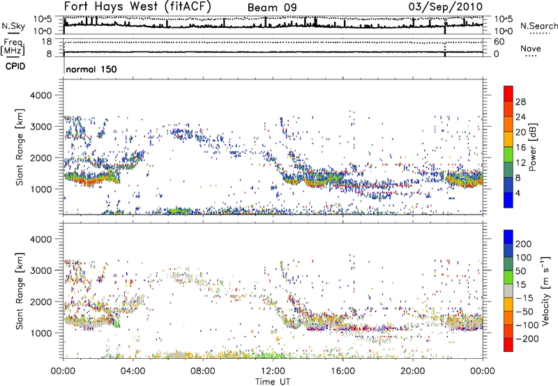Click the power panel 'Slant Range [km]' label
Image resolution: width=558 pixels, height=386 pixels.
(20, 147)
